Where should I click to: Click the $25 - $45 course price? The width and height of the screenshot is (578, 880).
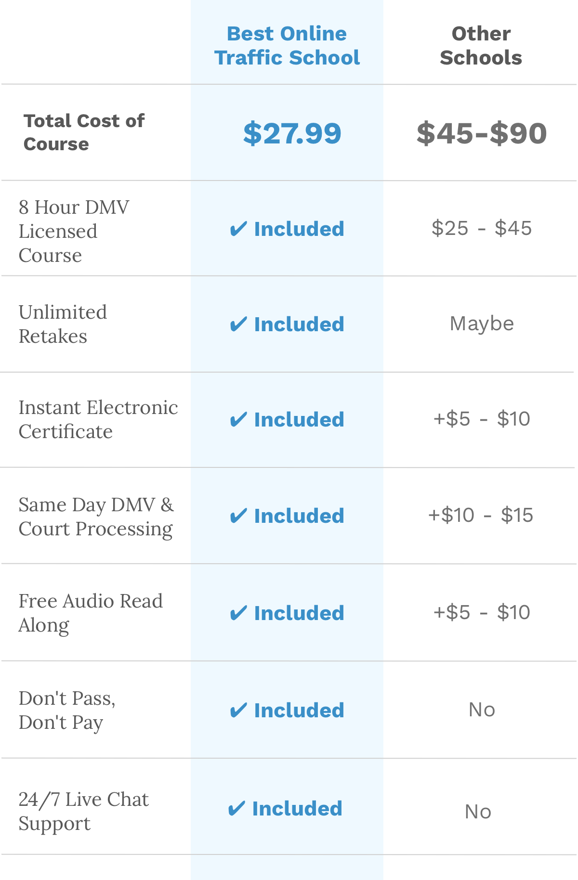pos(482,228)
